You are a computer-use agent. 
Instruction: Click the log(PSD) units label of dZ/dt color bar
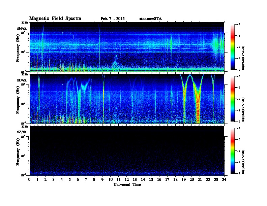pos(243,161)
